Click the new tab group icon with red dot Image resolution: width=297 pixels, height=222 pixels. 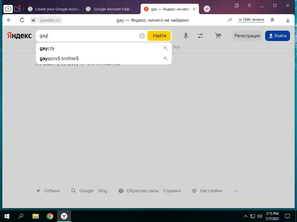tap(17, 9)
